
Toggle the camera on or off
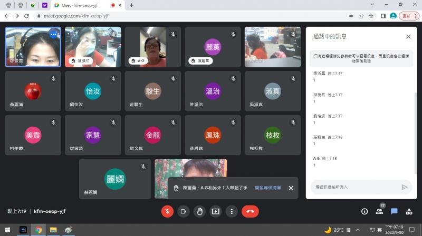coord(184,211)
